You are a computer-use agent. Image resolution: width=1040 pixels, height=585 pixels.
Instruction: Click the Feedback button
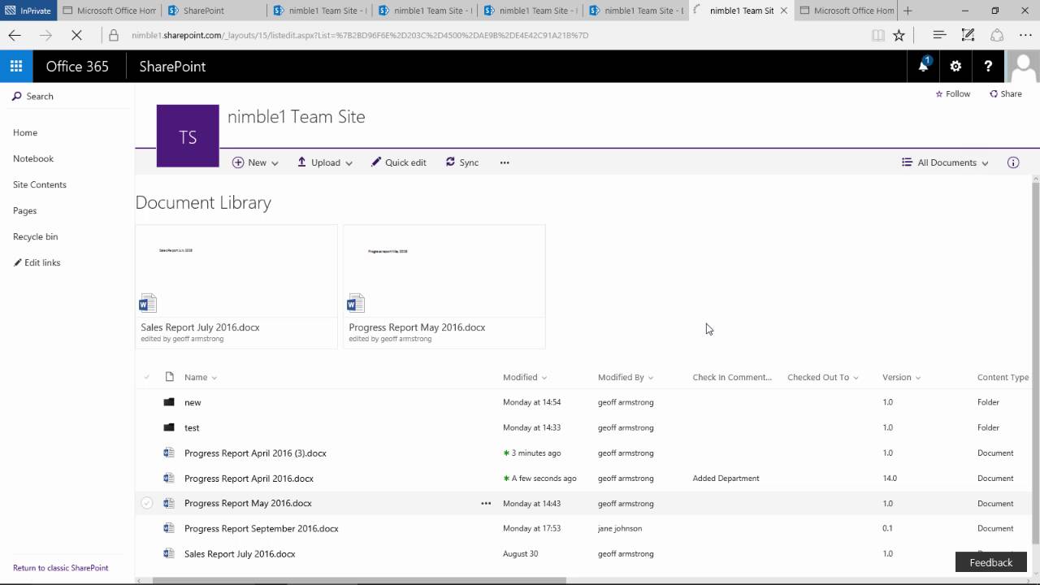[x=991, y=562]
